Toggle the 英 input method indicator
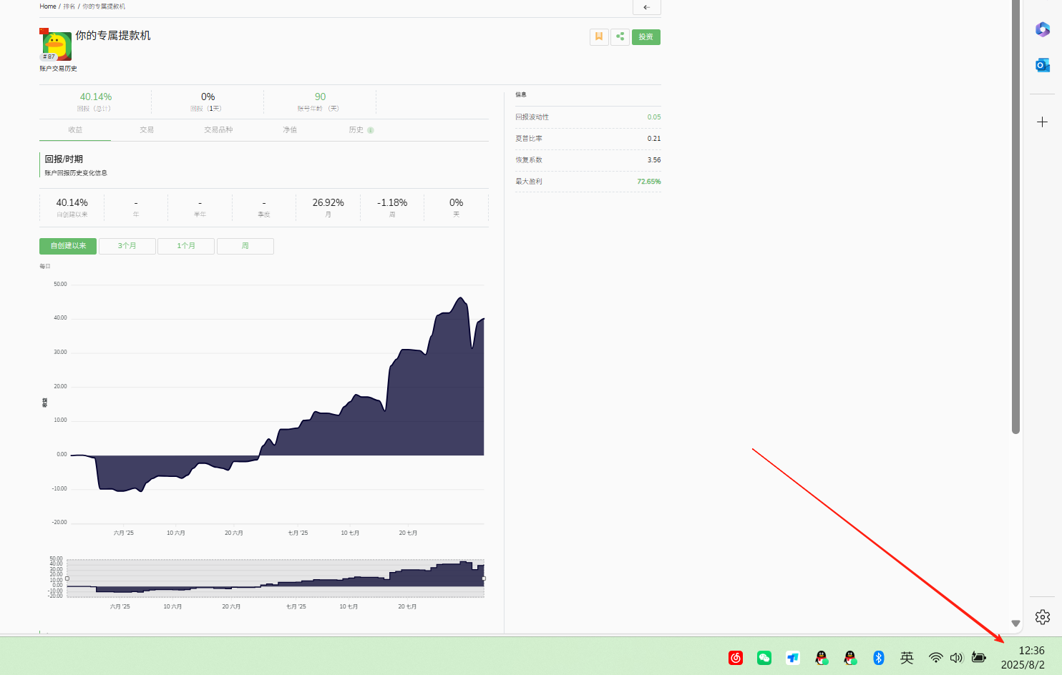This screenshot has width=1062, height=675. pyautogui.click(x=907, y=658)
